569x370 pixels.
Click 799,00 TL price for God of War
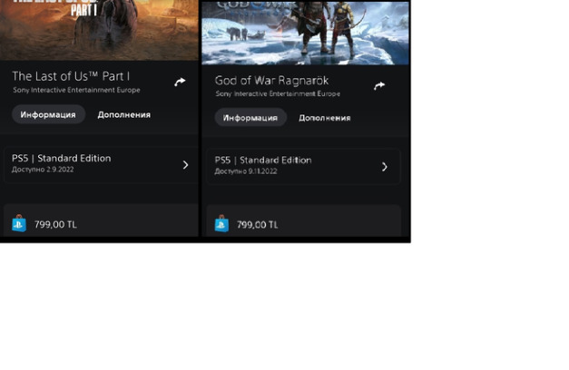pos(258,225)
